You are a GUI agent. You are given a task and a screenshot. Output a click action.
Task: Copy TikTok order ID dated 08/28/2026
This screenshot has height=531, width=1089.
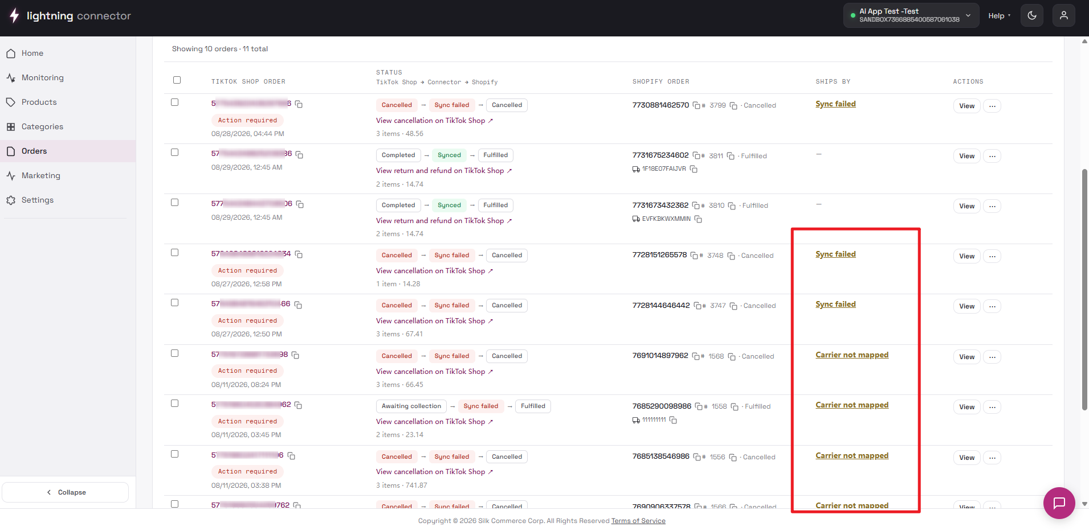(x=299, y=104)
